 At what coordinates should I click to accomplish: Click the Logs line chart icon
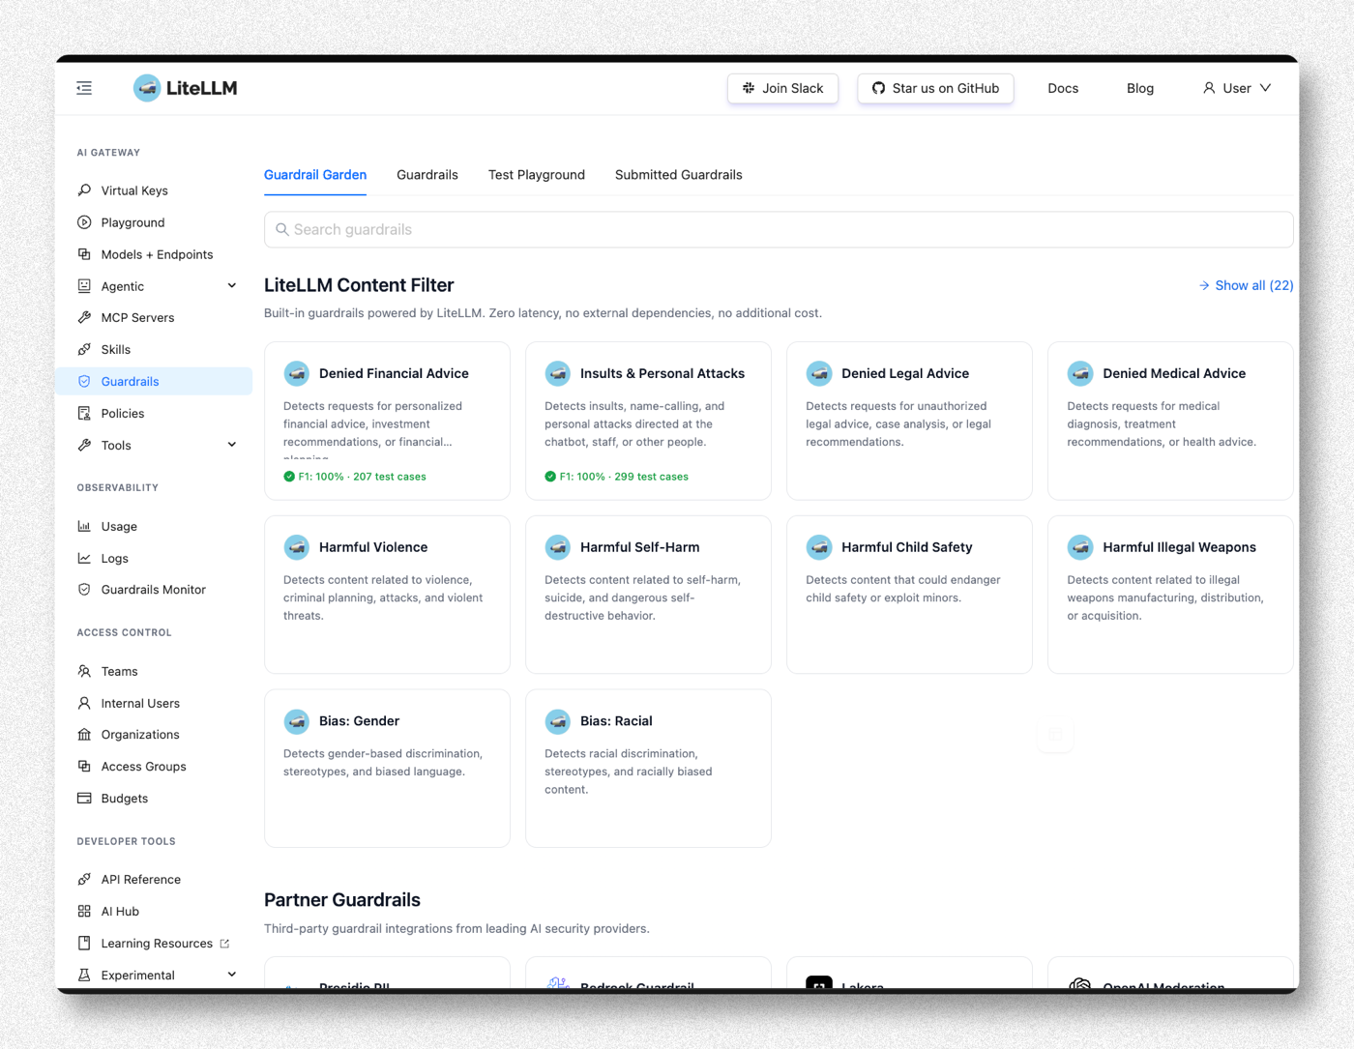[84, 558]
